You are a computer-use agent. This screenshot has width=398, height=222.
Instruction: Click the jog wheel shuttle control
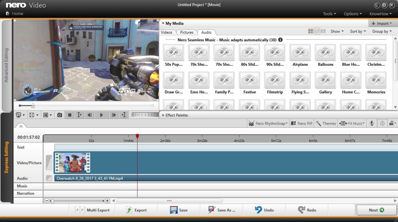tap(145, 115)
